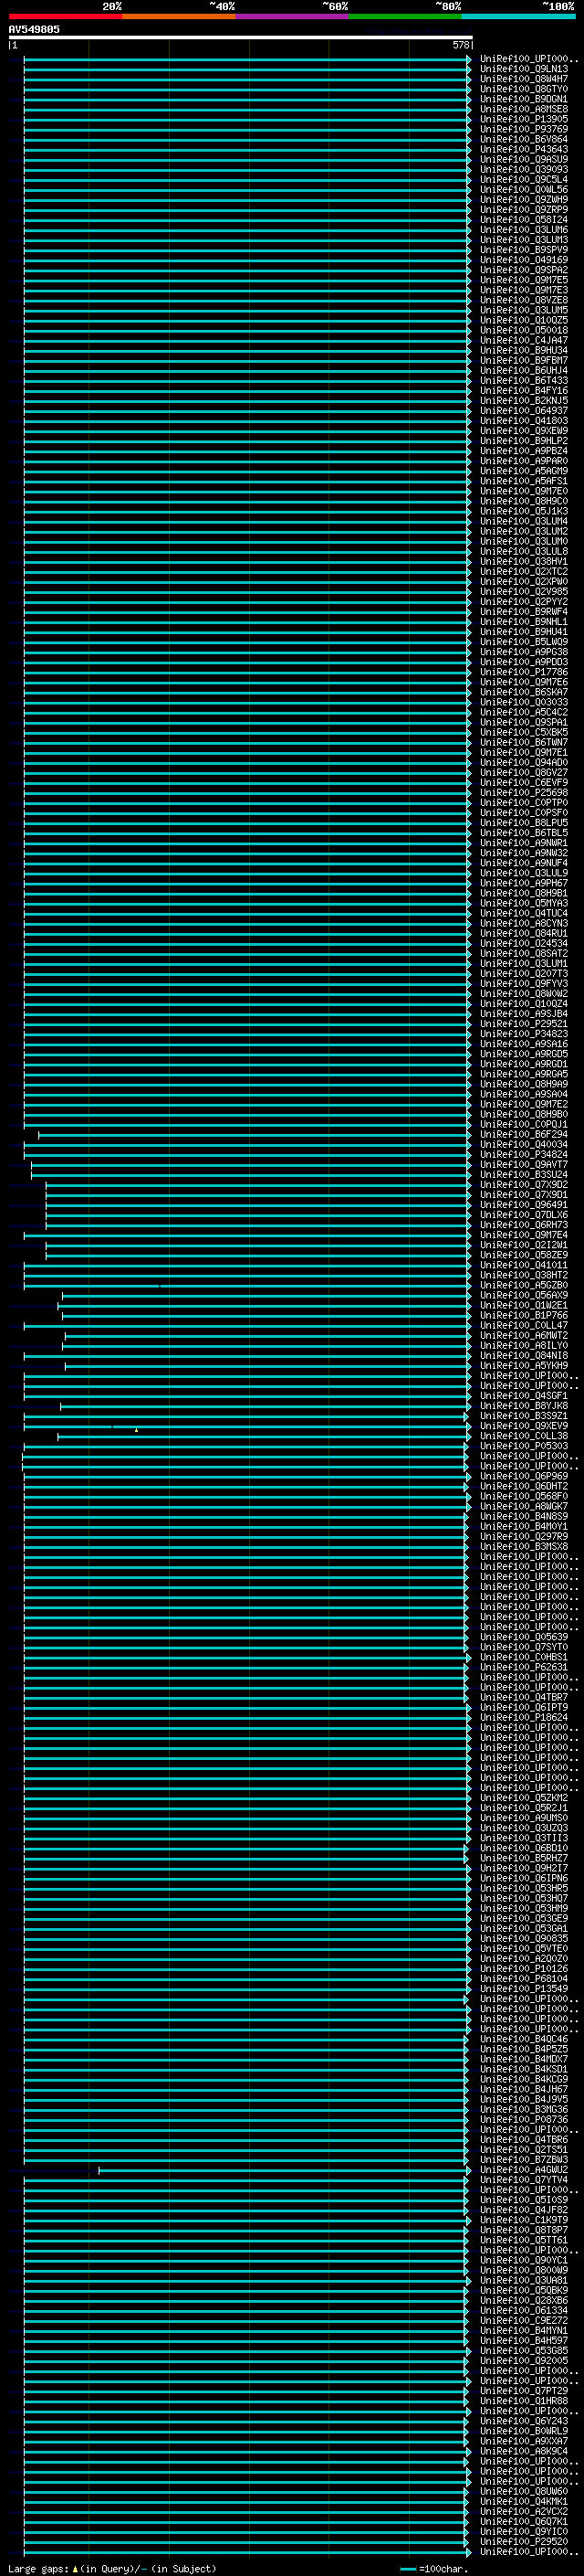Select the UniRef100_C0LL38 label

click(x=524, y=1436)
